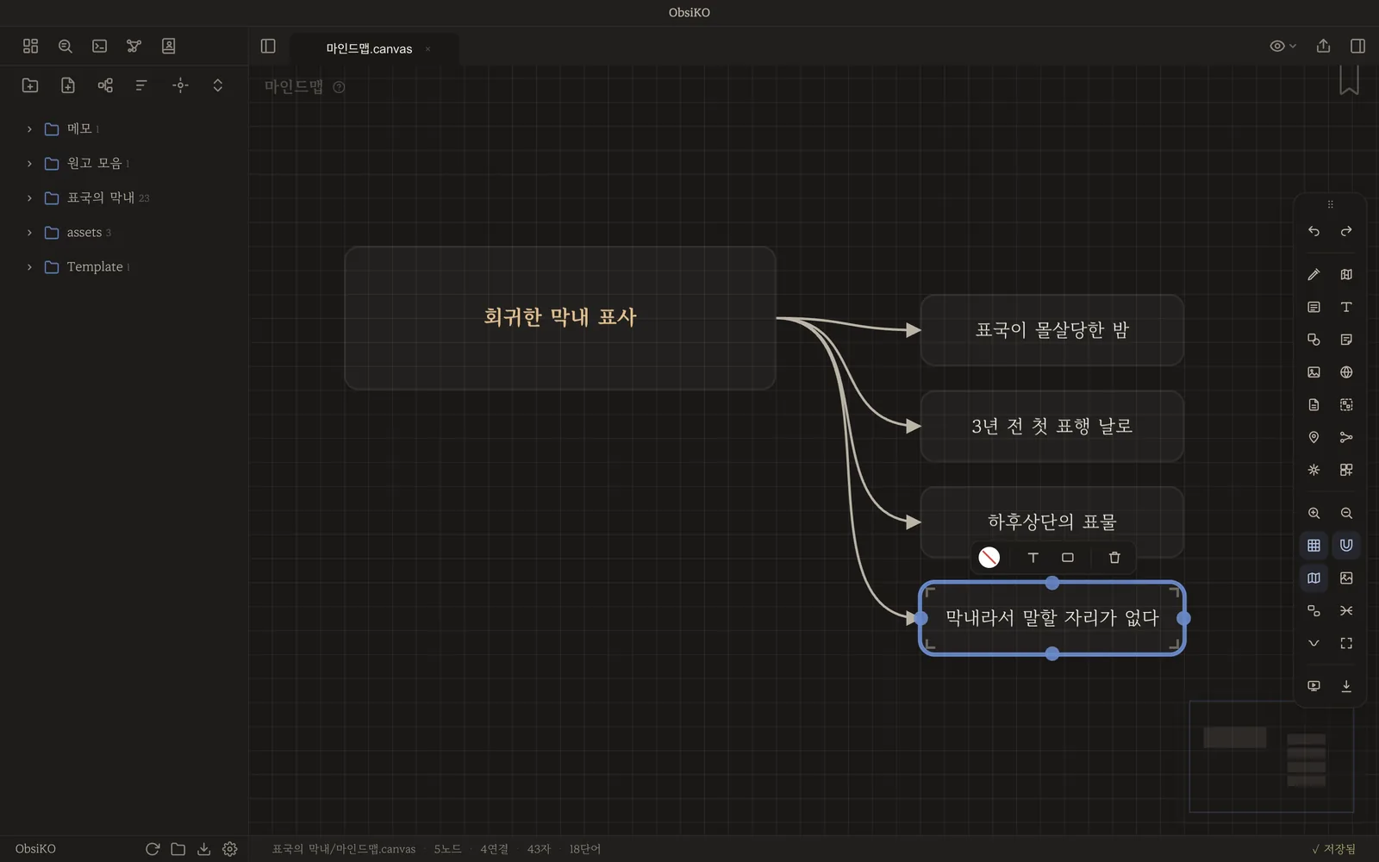Viewport: 1379px width, 862px height.
Task: Toggle the left sidebar panel
Action: pos(268,46)
